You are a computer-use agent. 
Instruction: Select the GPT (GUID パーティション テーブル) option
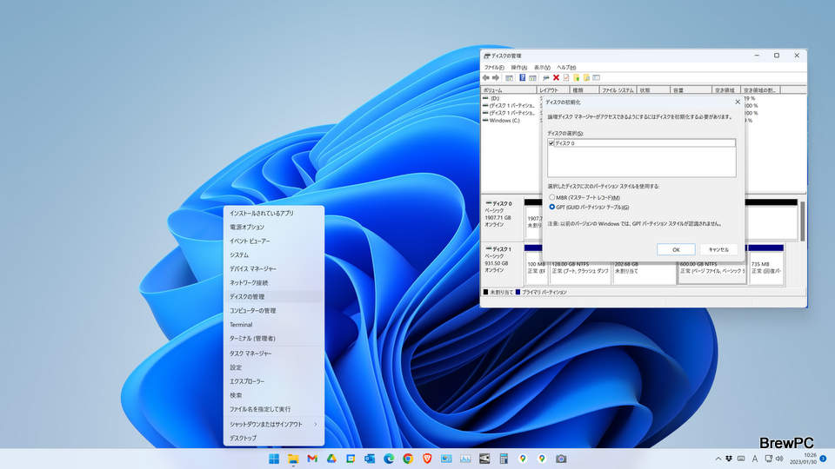[x=551, y=208]
